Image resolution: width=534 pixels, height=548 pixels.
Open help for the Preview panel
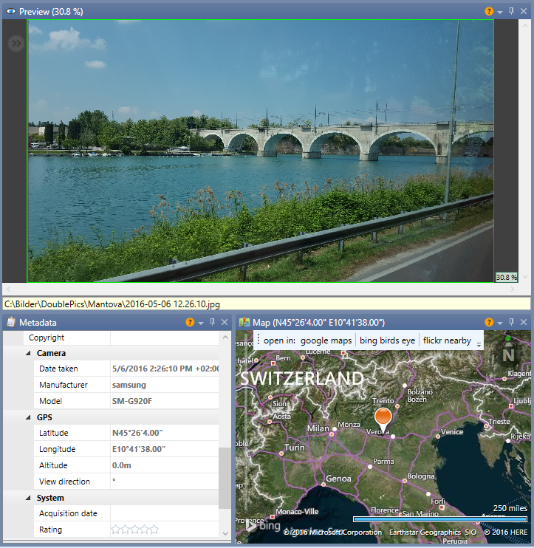[x=488, y=12]
